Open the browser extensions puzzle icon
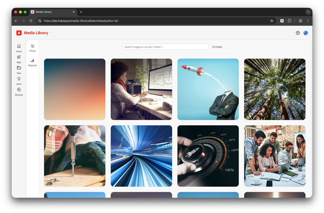Viewport: 324px width, 213px height. [290, 20]
